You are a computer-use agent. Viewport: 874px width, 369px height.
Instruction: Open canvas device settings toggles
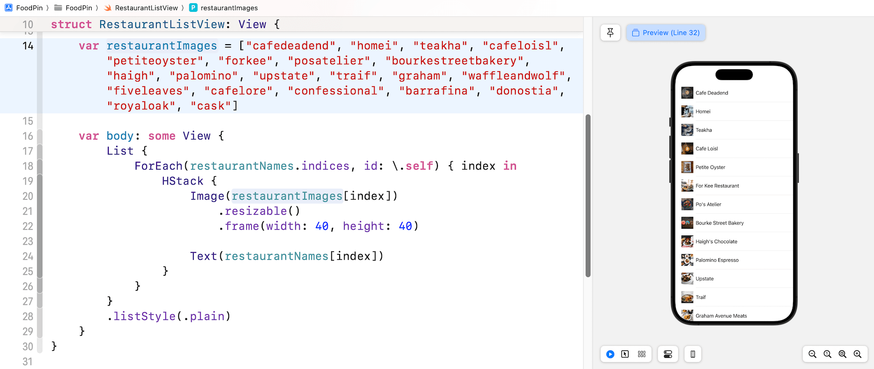point(668,354)
